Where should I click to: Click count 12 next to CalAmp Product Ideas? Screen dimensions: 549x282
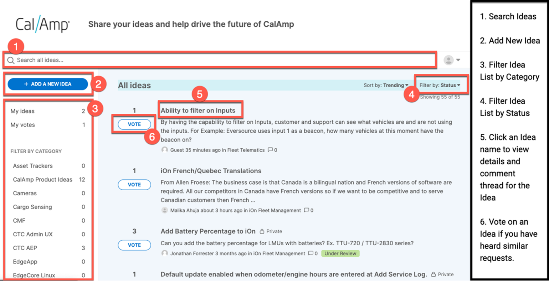(x=82, y=180)
